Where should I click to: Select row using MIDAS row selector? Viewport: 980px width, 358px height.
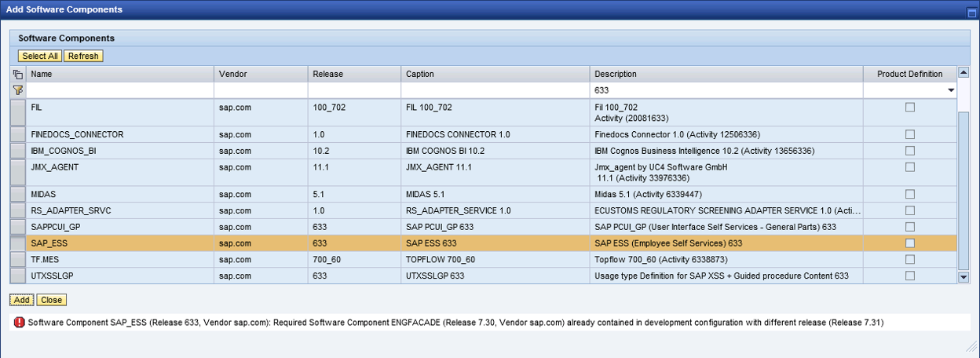tap(17, 194)
